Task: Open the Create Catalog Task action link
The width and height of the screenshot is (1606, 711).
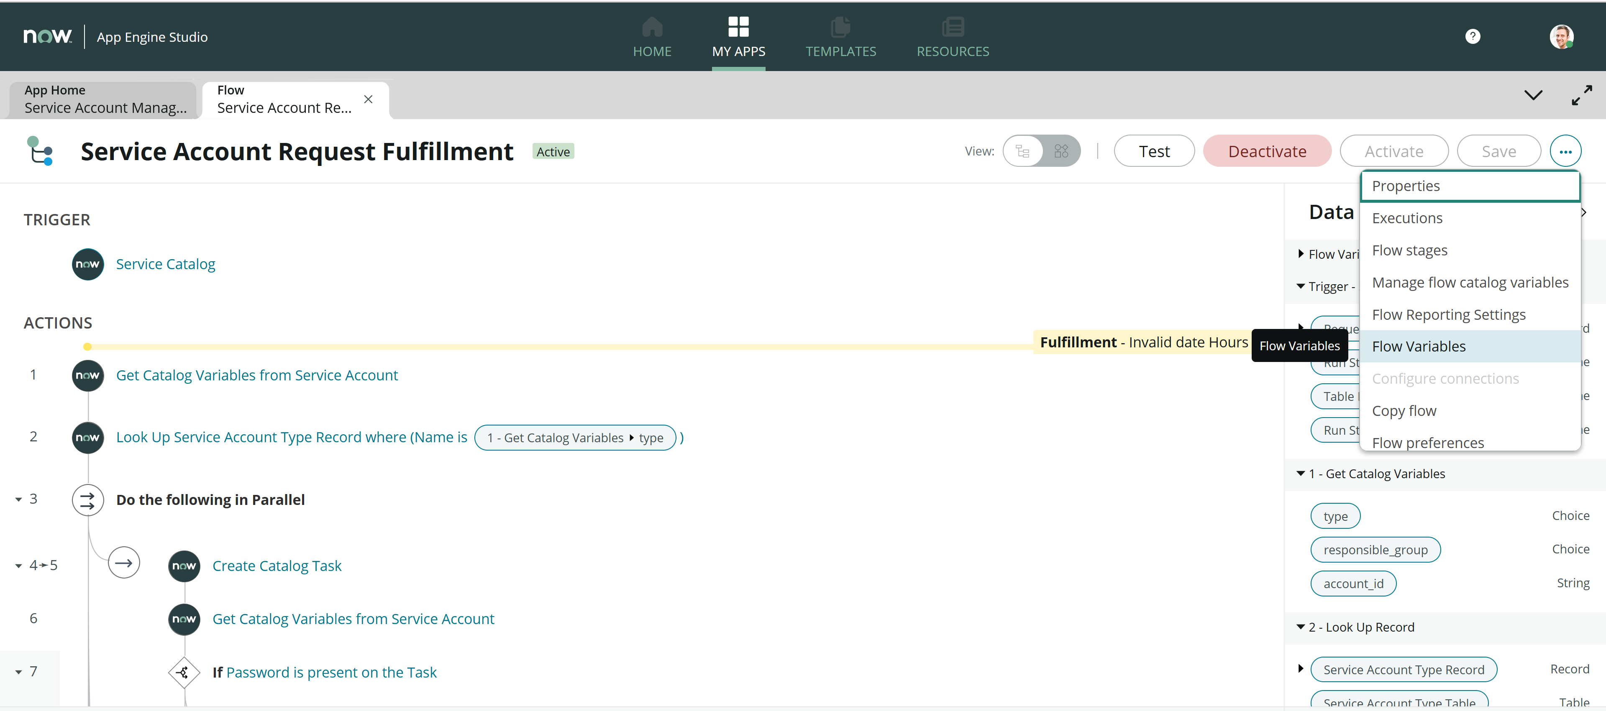Action: [276, 566]
